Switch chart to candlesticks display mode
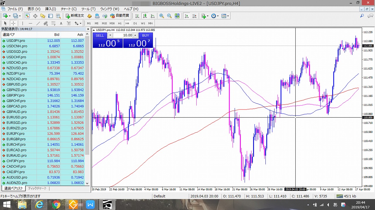This screenshot has width=375, height=210. pos(145,16)
